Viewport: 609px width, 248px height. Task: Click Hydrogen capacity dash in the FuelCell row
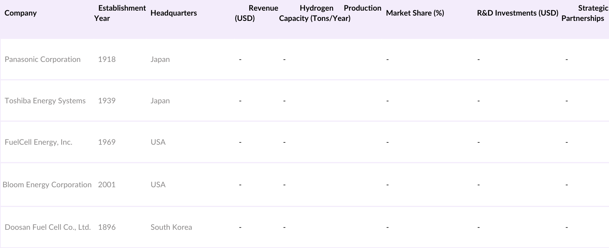coord(284,142)
